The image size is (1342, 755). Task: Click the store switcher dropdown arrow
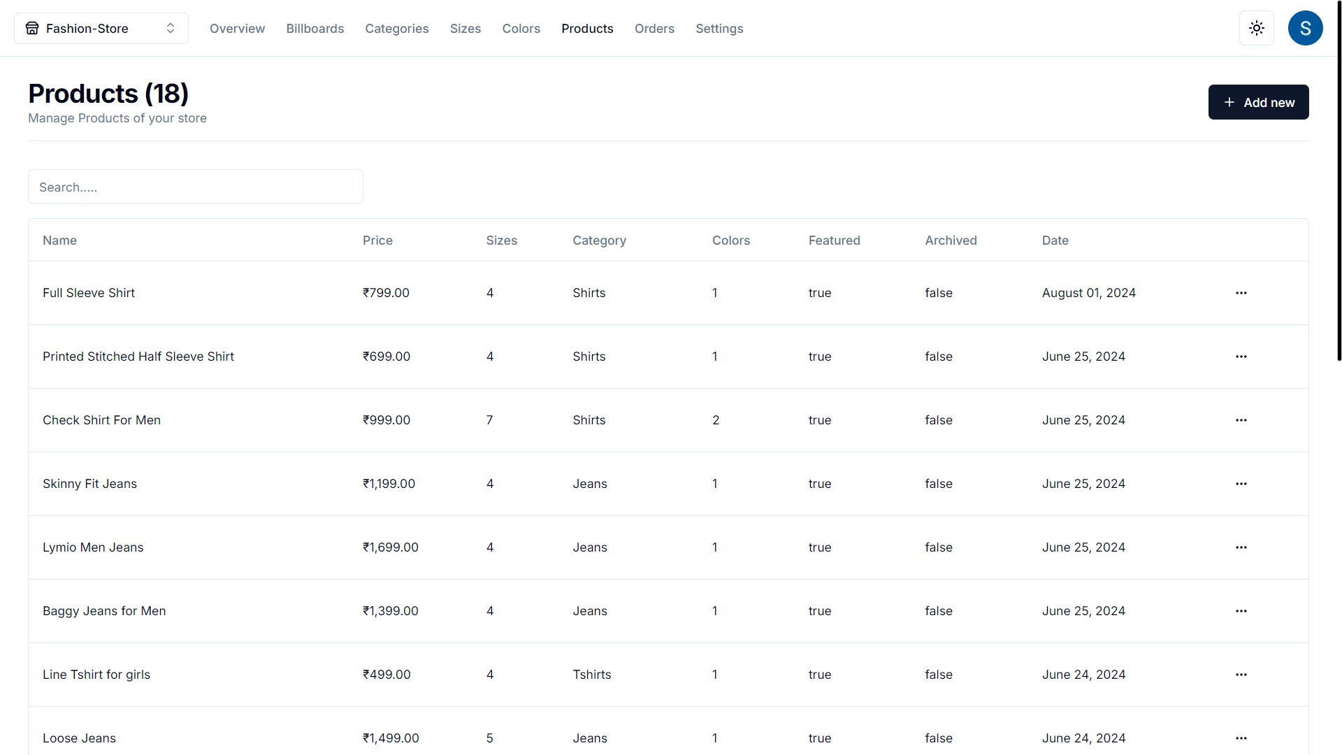(171, 28)
